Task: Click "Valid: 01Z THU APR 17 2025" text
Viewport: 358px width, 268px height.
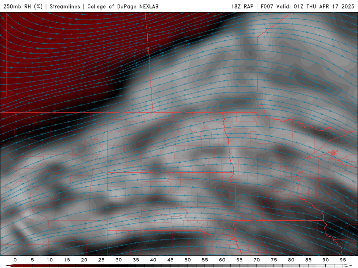Action: point(315,6)
